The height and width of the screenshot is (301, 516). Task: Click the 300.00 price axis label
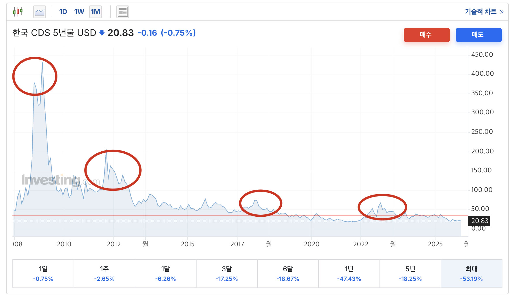pos(483,112)
